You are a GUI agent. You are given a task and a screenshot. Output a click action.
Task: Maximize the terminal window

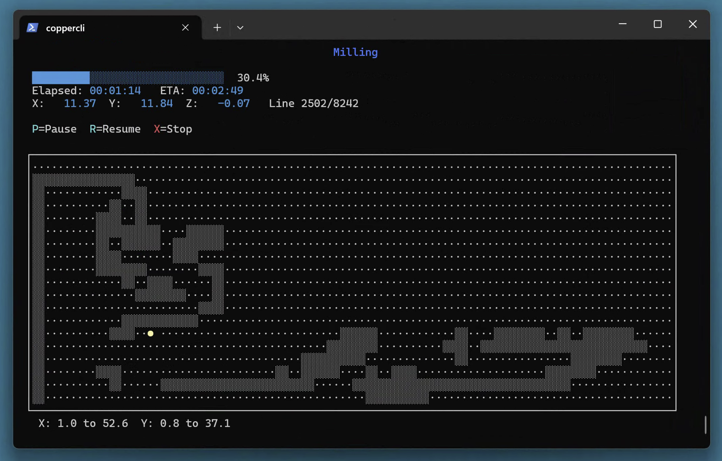pyautogui.click(x=657, y=24)
